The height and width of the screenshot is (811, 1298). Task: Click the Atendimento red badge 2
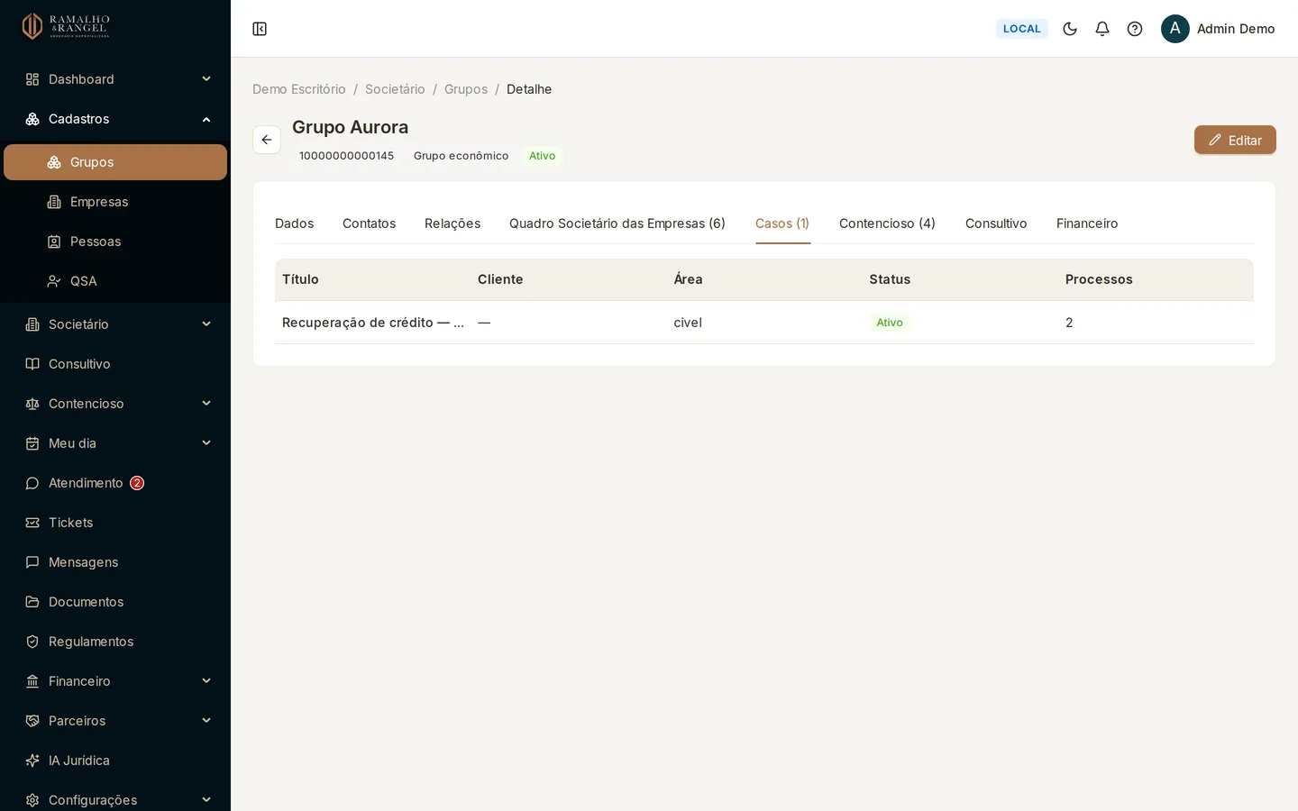pyautogui.click(x=137, y=483)
